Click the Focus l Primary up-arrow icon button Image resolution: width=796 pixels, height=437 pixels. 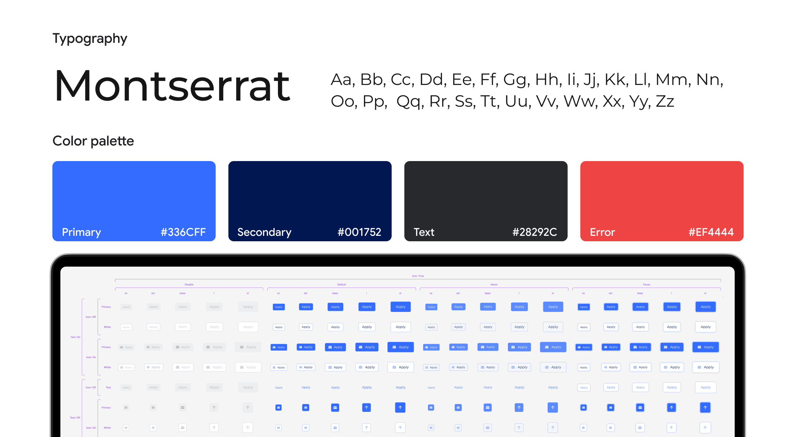coord(671,407)
